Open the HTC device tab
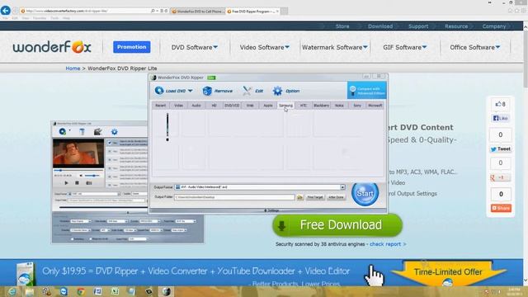Viewport: 528px width, 297px height. pos(304,106)
